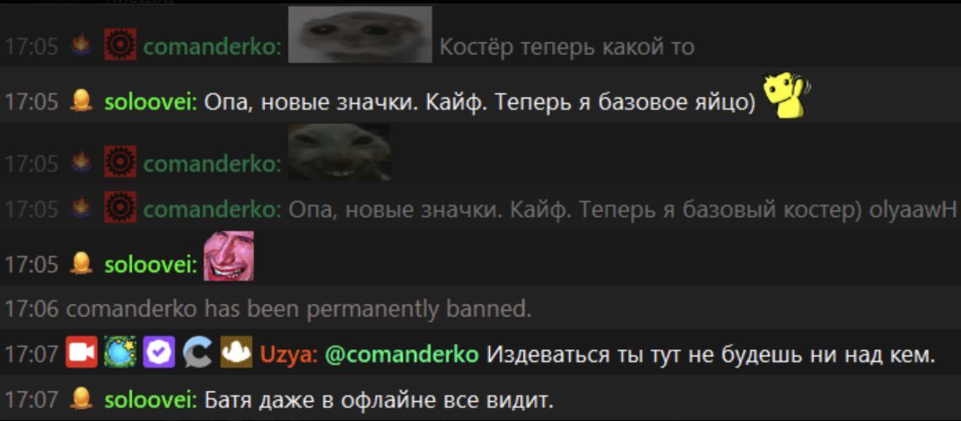Viewport: 961px width, 421px height.
Task: Click the campfire badge in the 'olyaawH' message
Action: point(81,208)
